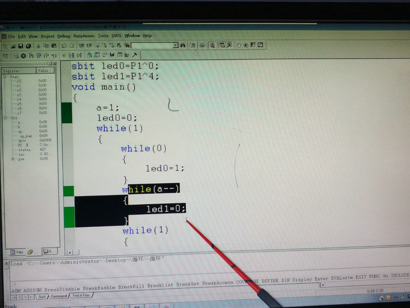Click the Save file toolbar icon
The width and height of the screenshot is (410, 308).
point(20,46)
